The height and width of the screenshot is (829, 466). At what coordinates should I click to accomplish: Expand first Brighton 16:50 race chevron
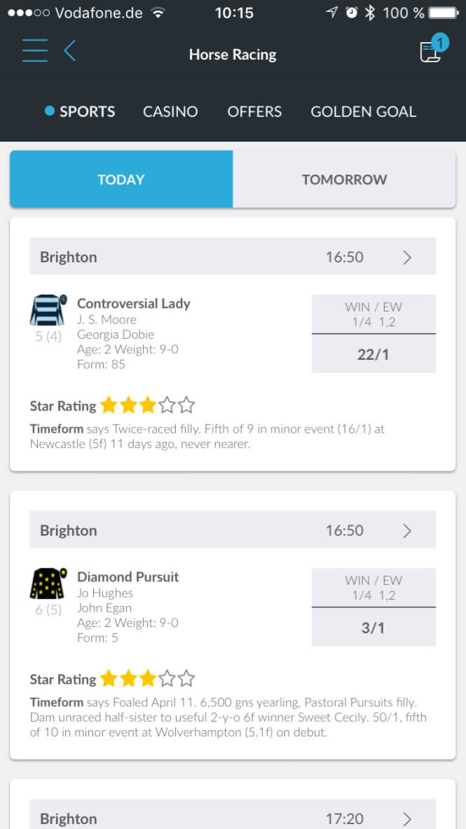tap(407, 257)
